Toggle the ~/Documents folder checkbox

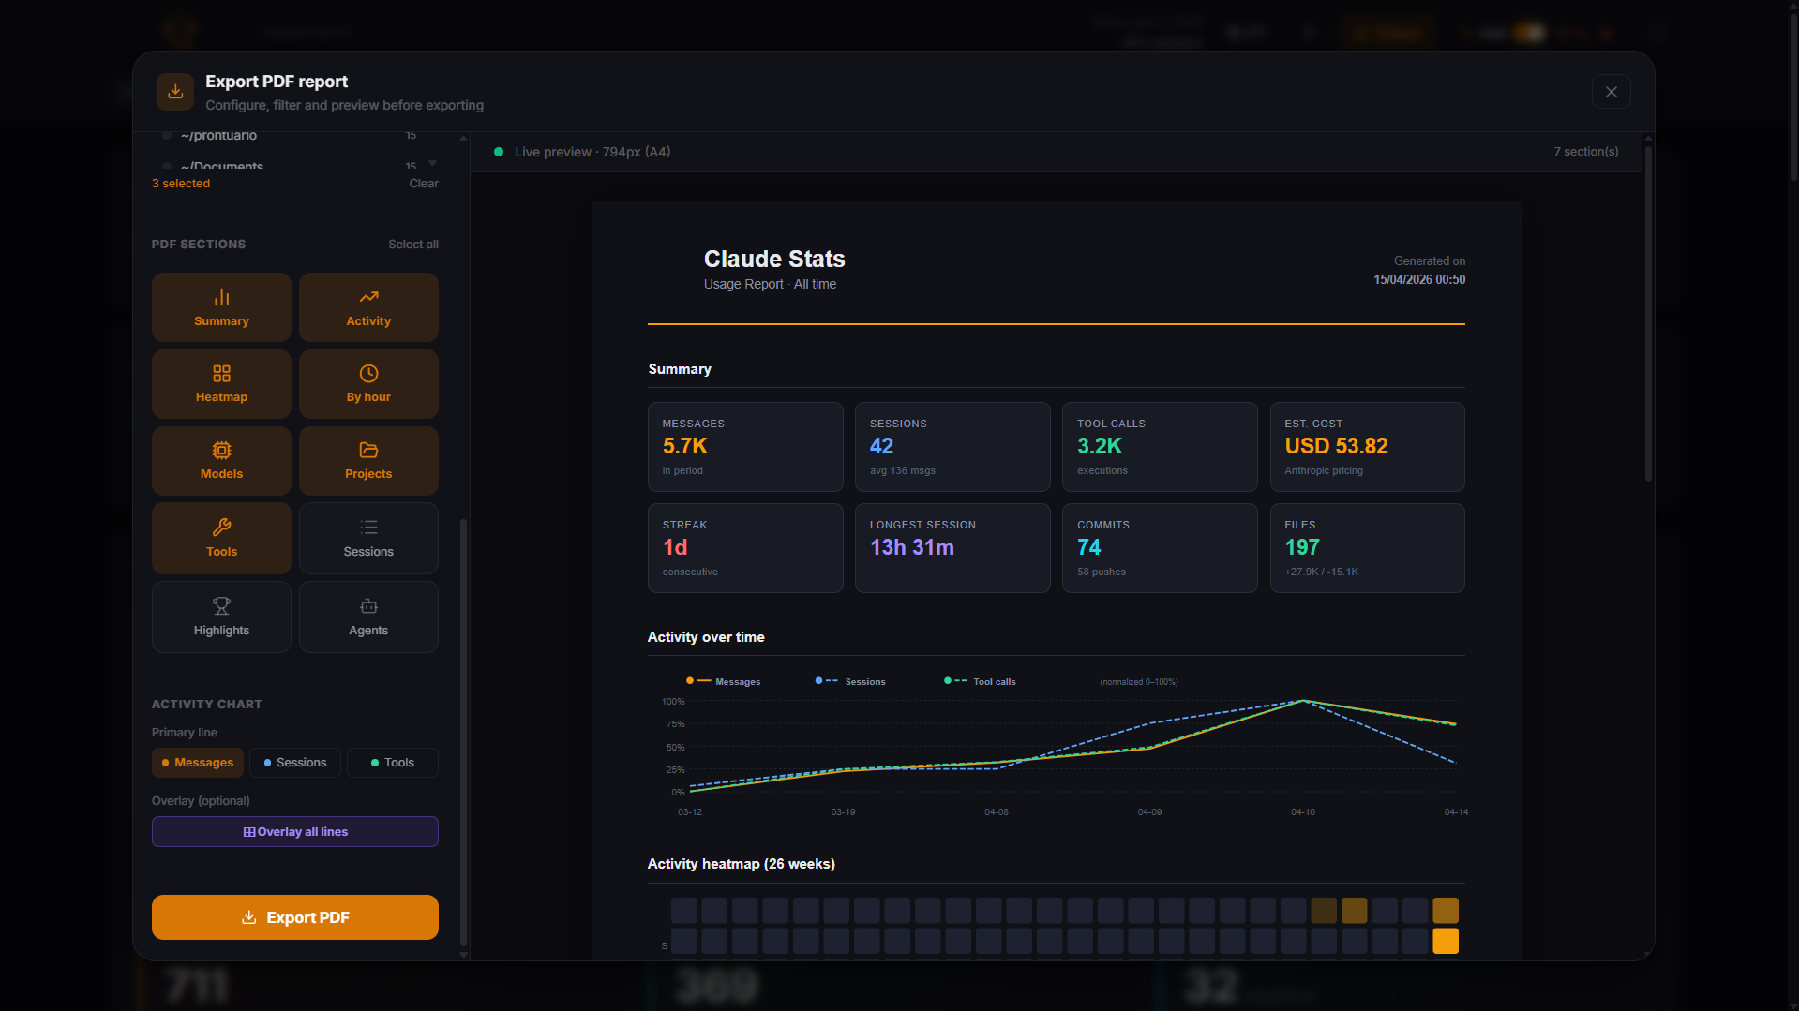tap(166, 164)
